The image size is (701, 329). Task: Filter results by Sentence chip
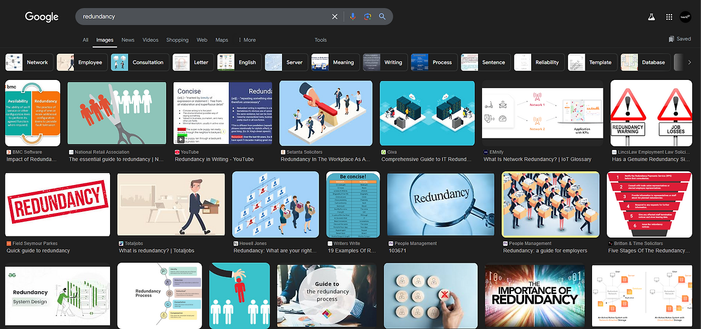point(485,62)
